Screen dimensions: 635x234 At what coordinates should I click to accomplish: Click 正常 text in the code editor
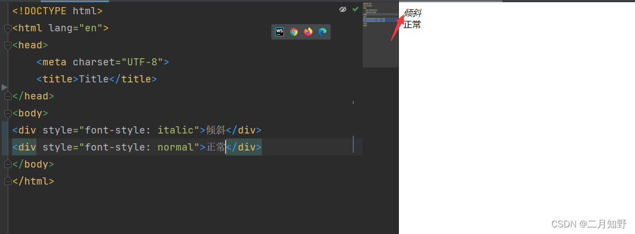pos(216,147)
